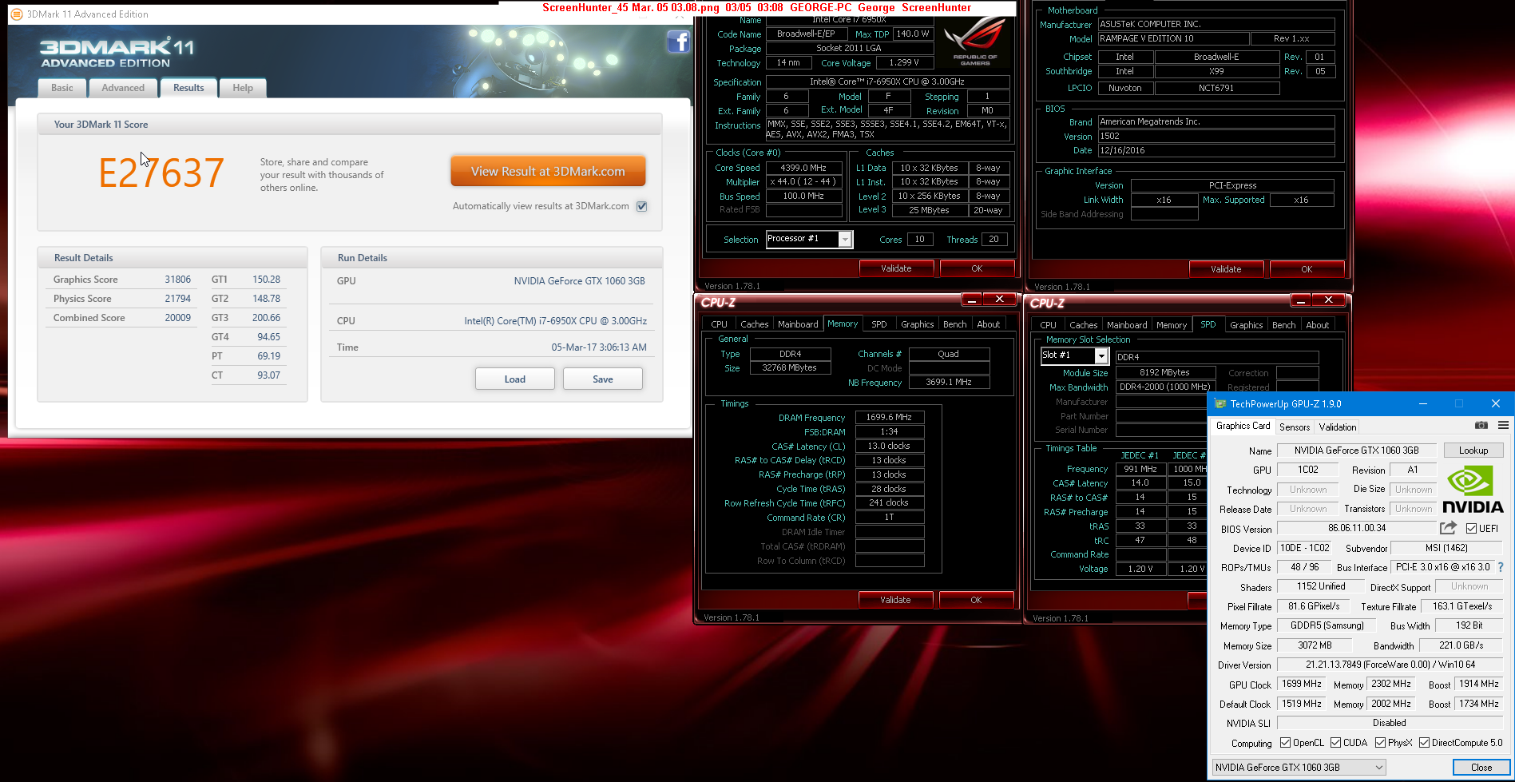Click the Lookup button in GPU-Z
Image resolution: width=1515 pixels, height=782 pixels.
[1473, 451]
